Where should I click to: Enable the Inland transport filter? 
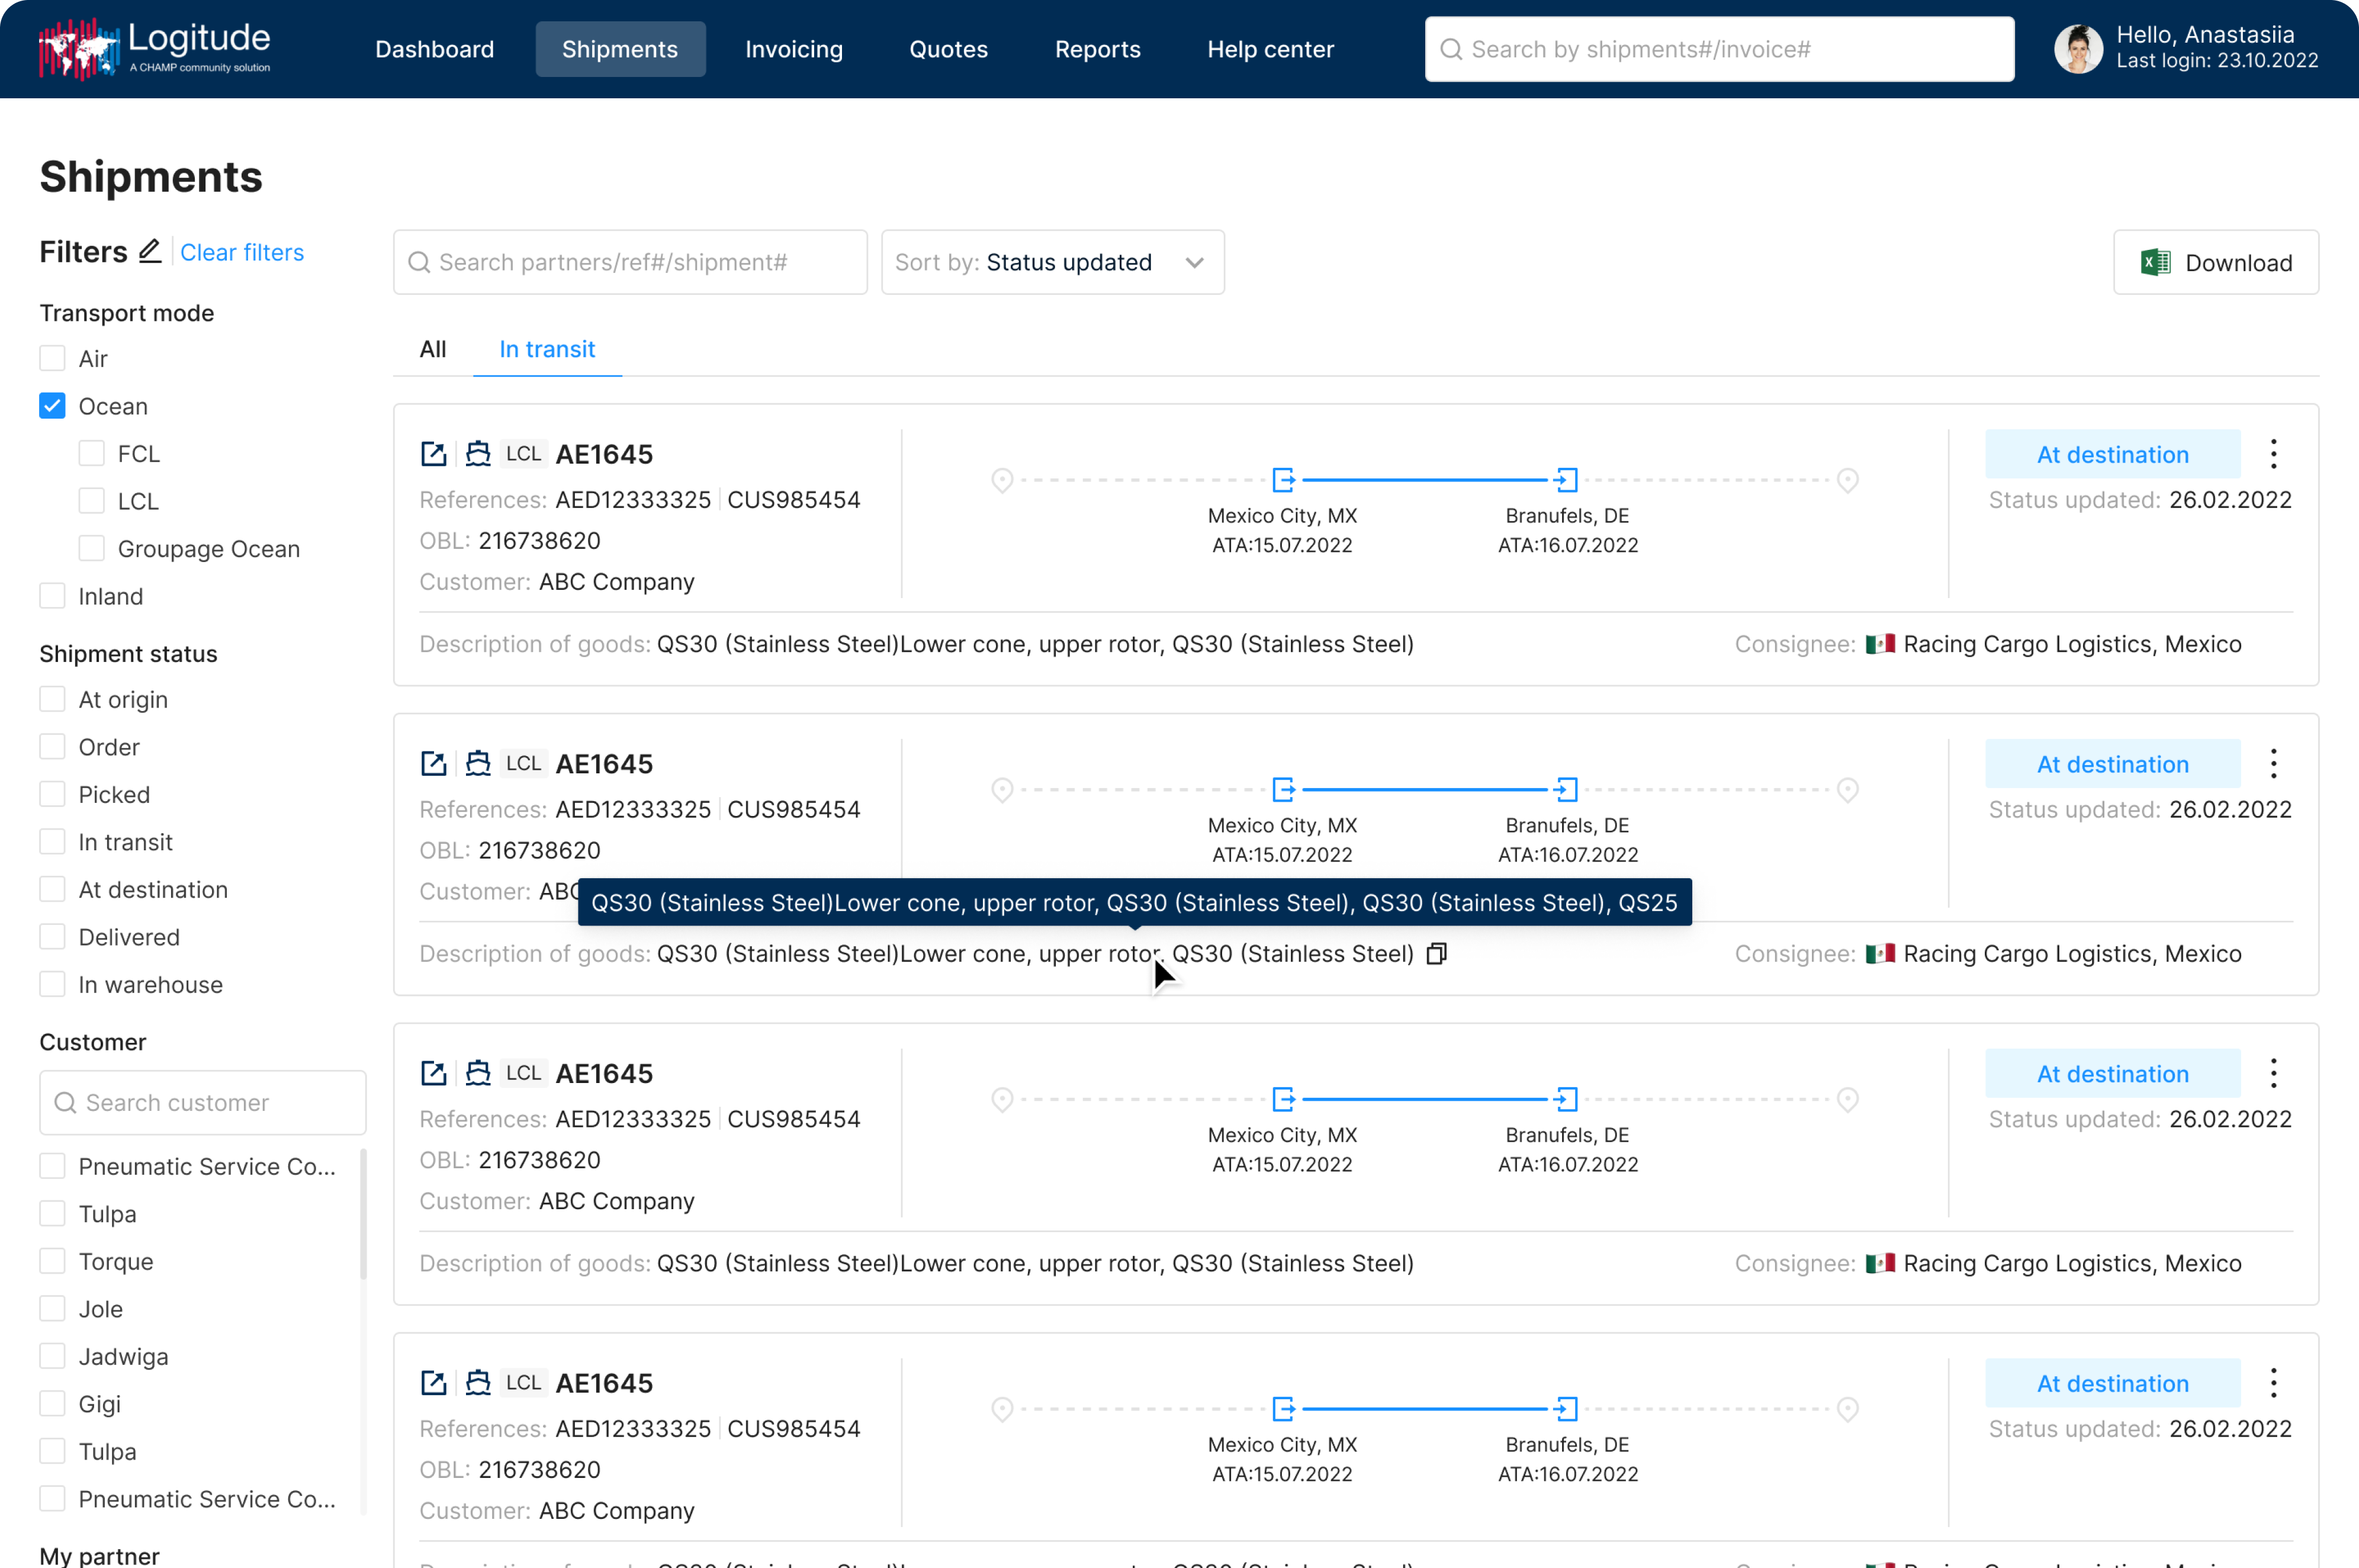point(52,596)
